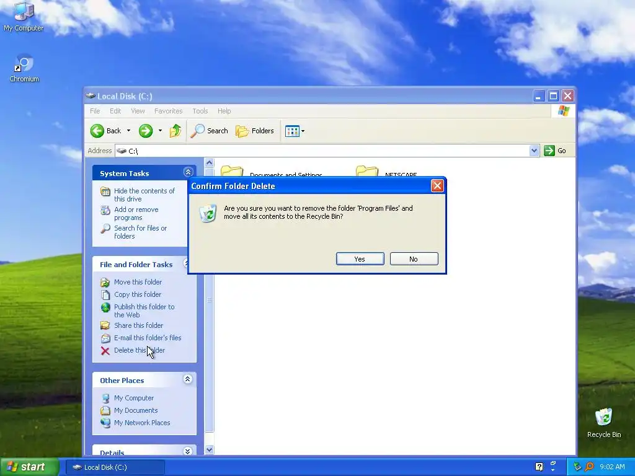
Task: Click the Copy this folder icon
Action: [105, 294]
